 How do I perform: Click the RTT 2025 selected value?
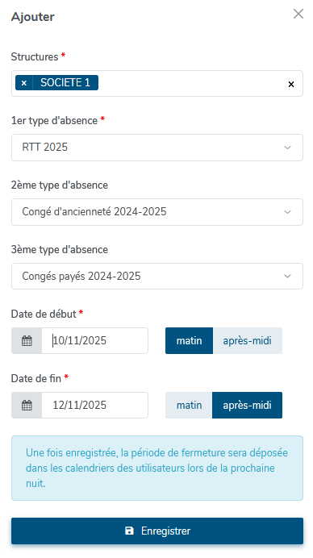click(45, 147)
